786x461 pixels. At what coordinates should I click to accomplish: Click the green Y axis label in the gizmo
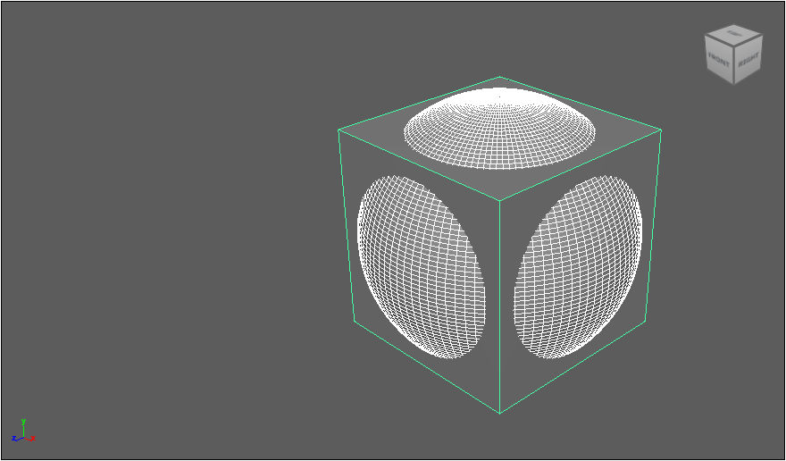pyautogui.click(x=23, y=421)
